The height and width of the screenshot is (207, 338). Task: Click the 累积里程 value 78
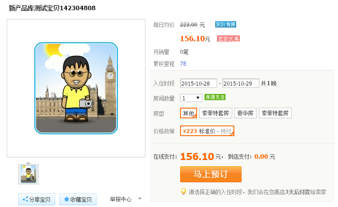click(x=183, y=63)
